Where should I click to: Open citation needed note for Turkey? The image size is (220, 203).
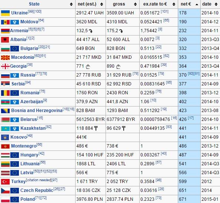click(38, 180)
